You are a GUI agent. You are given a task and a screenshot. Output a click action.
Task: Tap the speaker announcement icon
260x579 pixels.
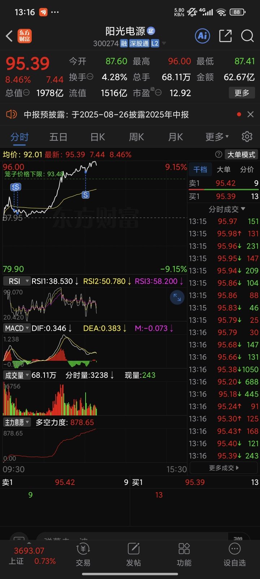point(12,114)
